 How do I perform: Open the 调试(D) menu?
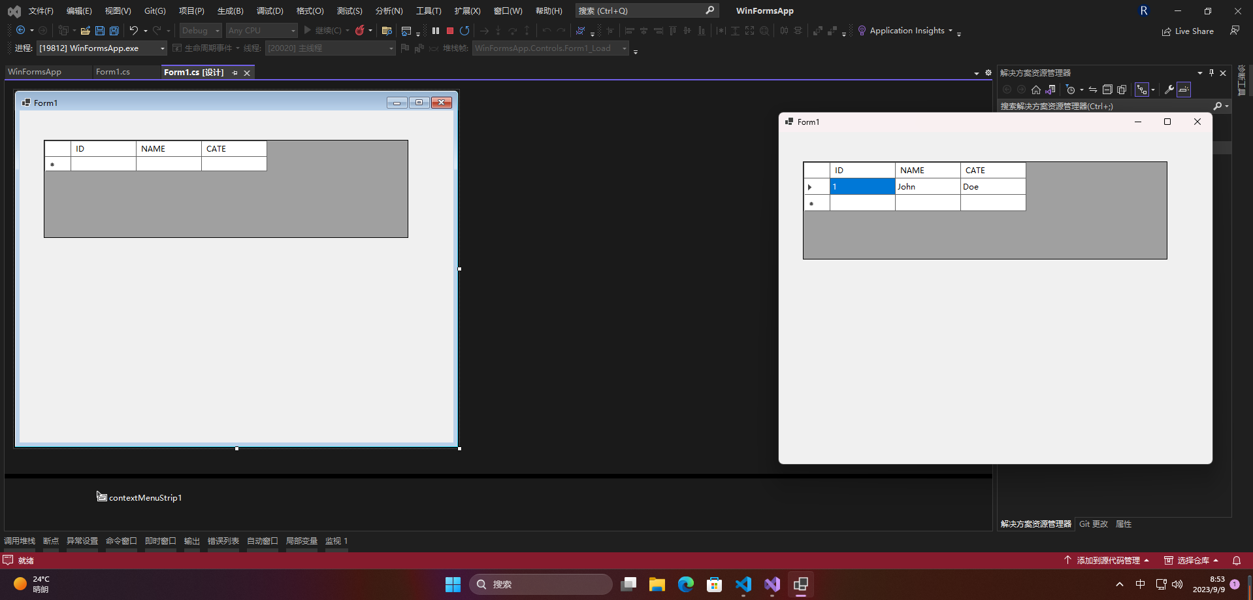[270, 11]
